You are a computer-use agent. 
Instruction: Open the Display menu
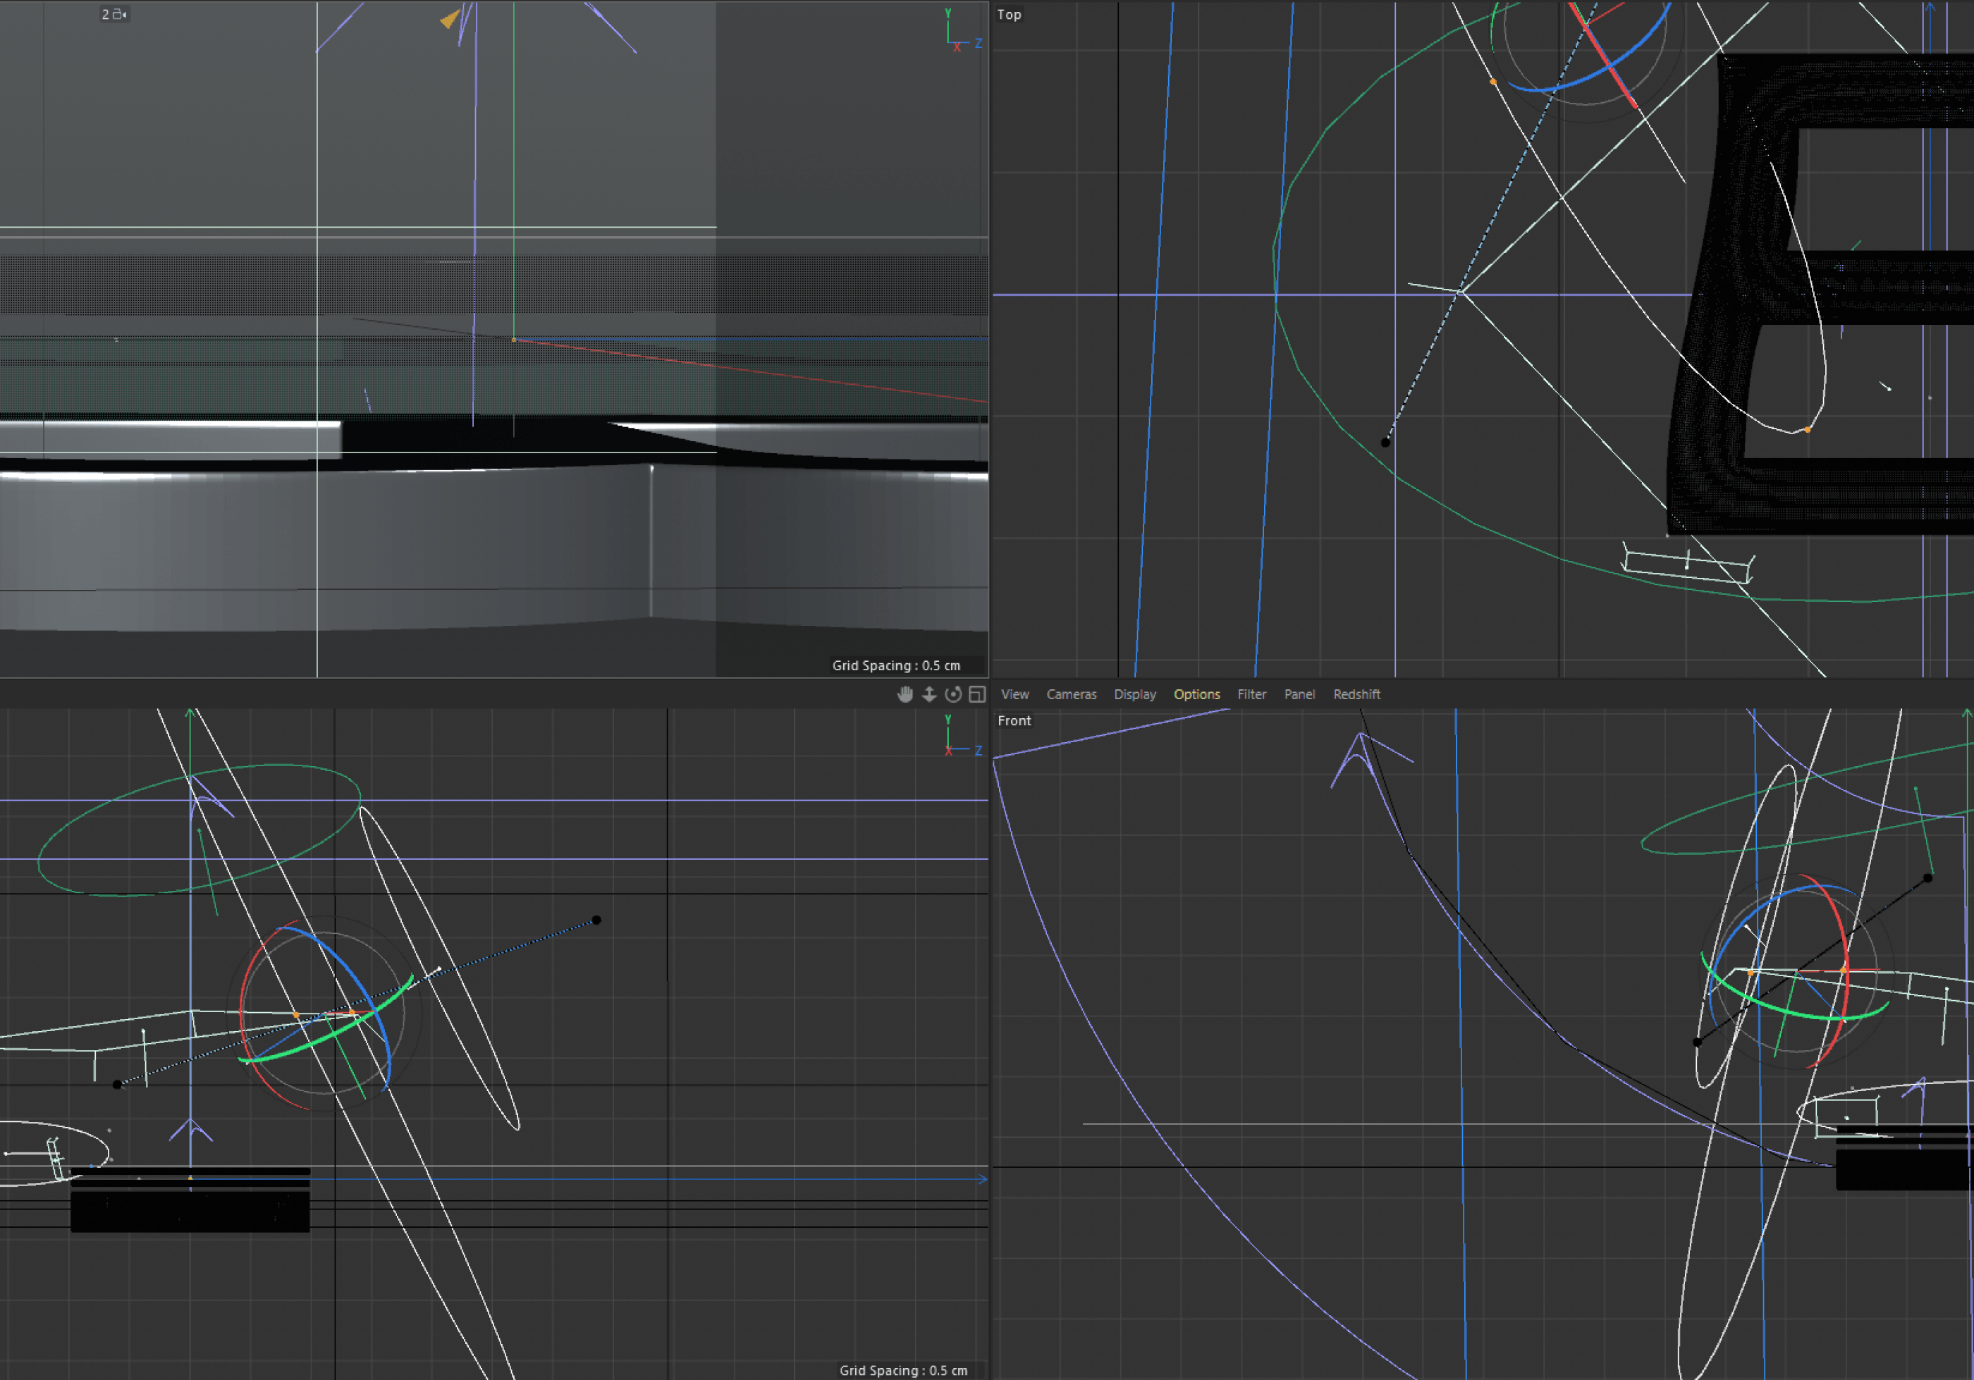tap(1134, 694)
